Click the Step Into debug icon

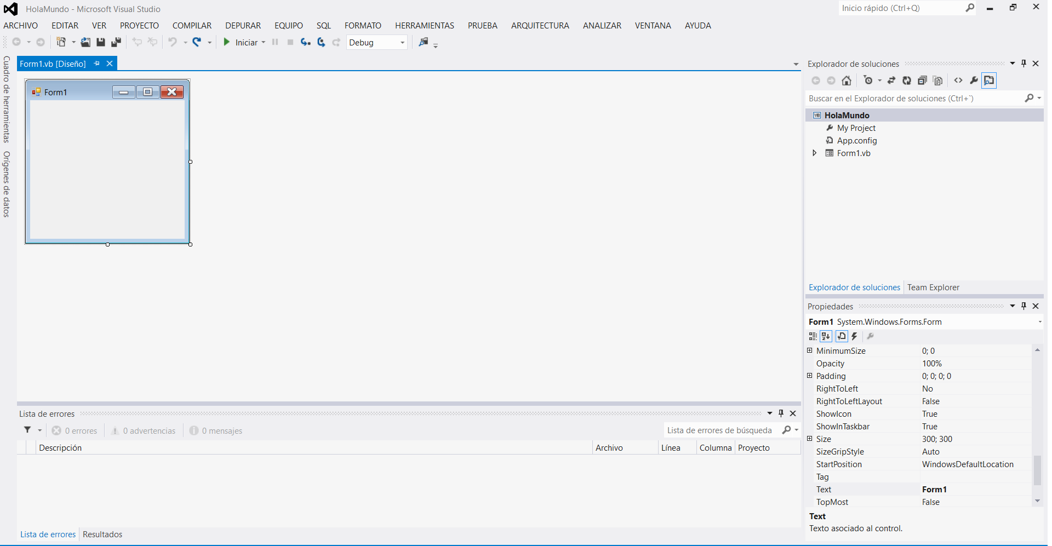[x=306, y=42]
